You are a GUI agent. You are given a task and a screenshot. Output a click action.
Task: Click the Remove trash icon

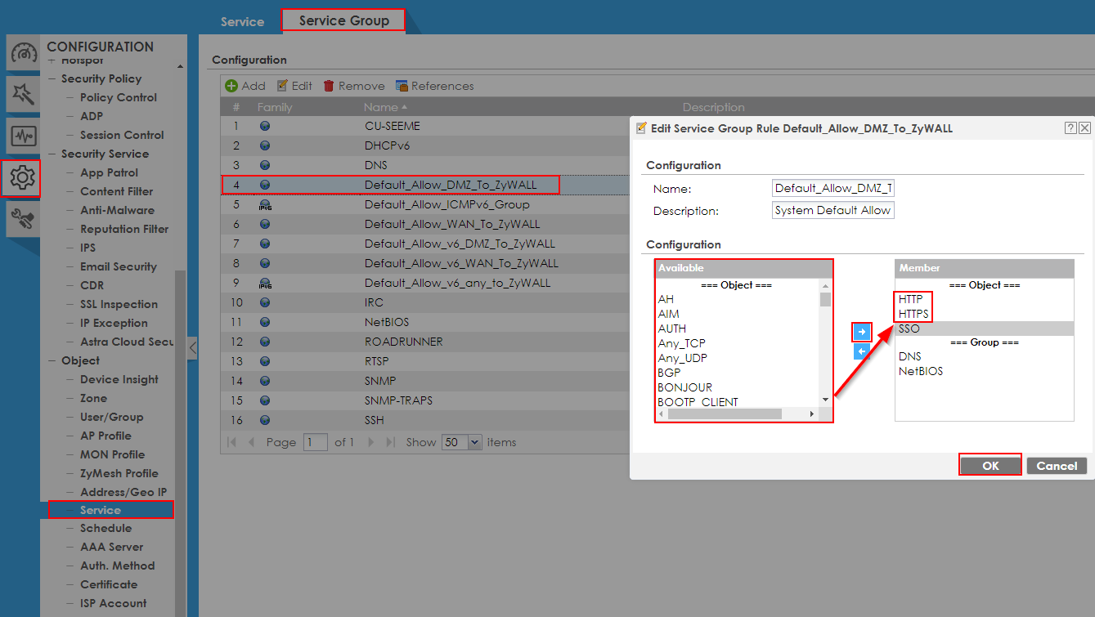(x=353, y=86)
